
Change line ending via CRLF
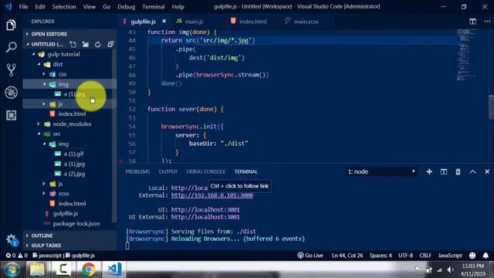click(425, 256)
